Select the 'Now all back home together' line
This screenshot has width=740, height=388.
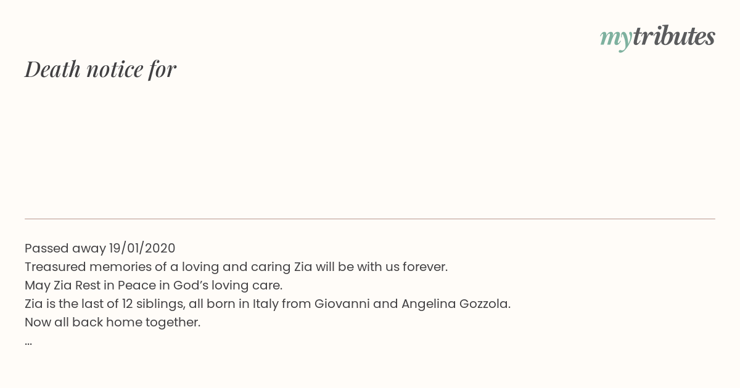113,322
